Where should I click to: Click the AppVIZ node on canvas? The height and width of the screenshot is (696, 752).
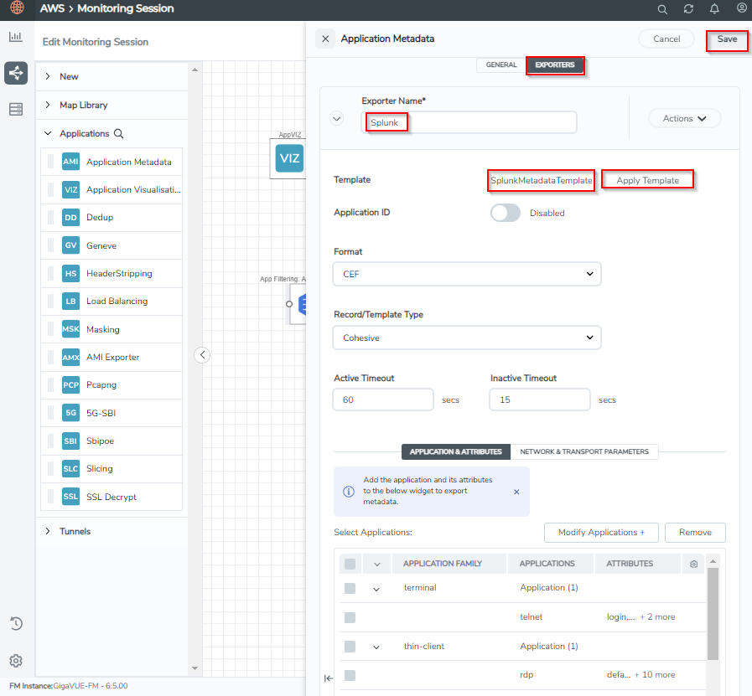coord(289,158)
